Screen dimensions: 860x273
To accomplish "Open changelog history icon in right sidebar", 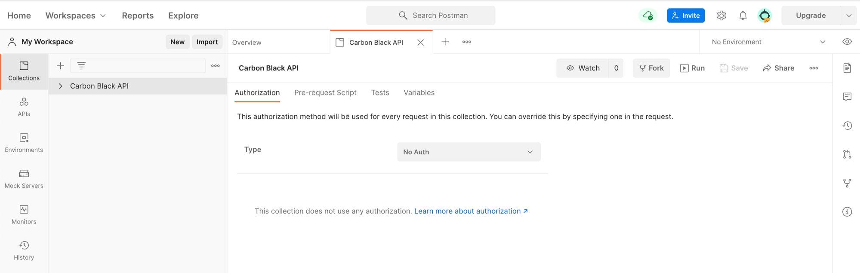I will 847,126.
